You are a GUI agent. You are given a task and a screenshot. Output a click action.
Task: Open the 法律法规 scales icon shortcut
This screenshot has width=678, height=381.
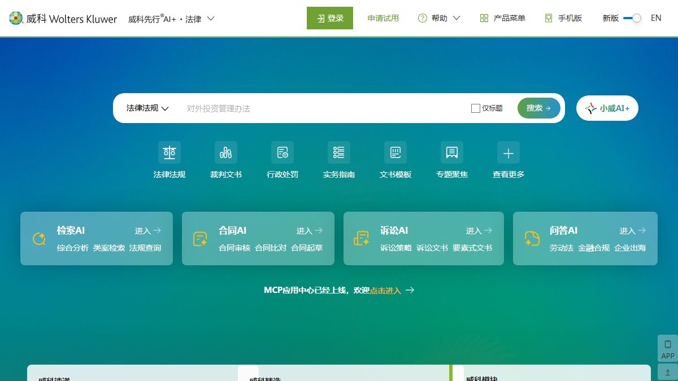(x=169, y=152)
